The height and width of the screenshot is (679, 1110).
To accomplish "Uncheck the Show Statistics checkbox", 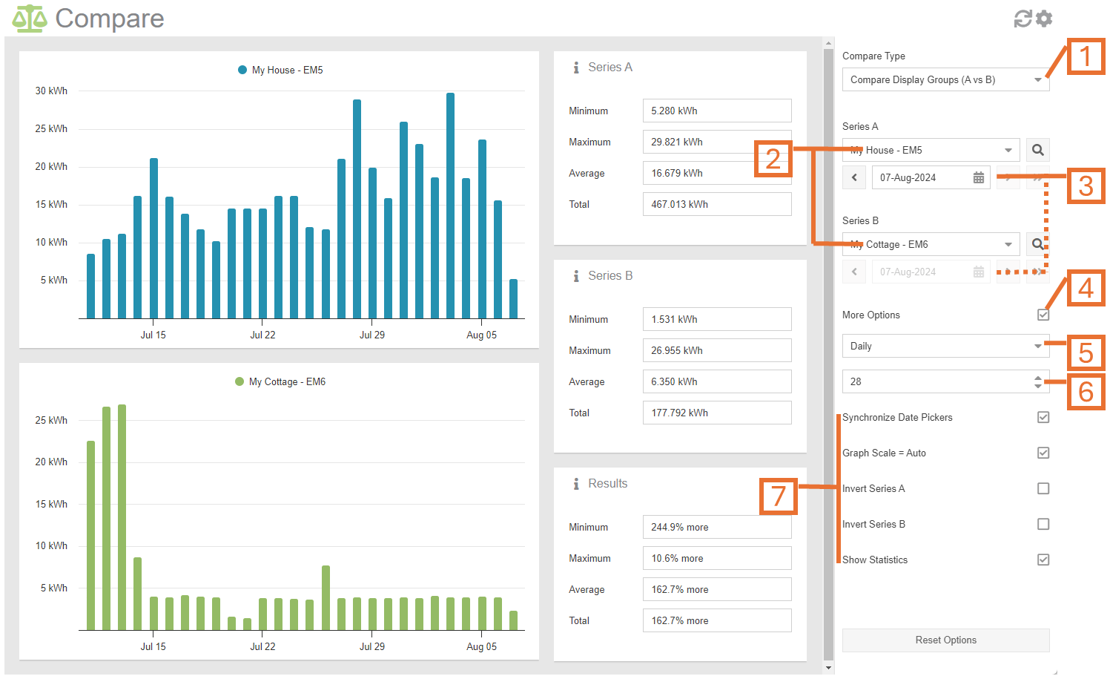I will click(x=1043, y=560).
